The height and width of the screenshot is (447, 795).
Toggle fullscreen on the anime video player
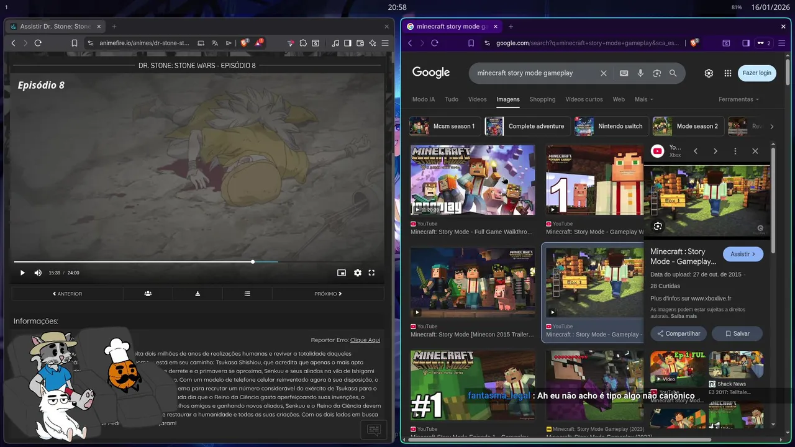click(x=371, y=273)
